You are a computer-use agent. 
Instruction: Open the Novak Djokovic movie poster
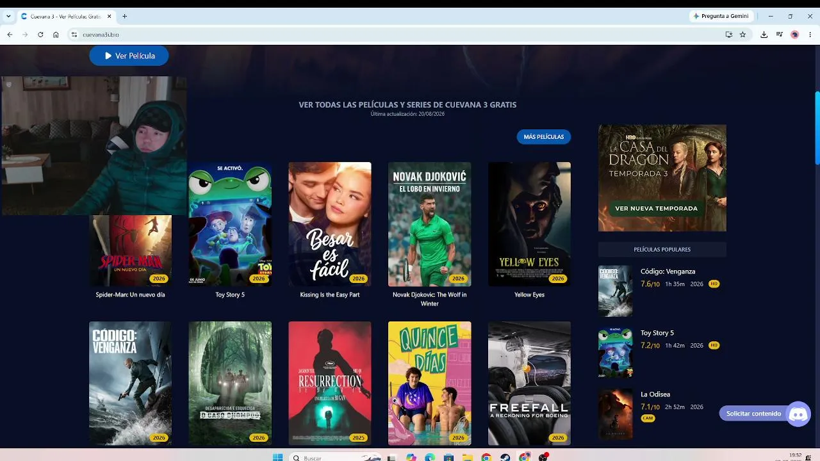pos(430,224)
